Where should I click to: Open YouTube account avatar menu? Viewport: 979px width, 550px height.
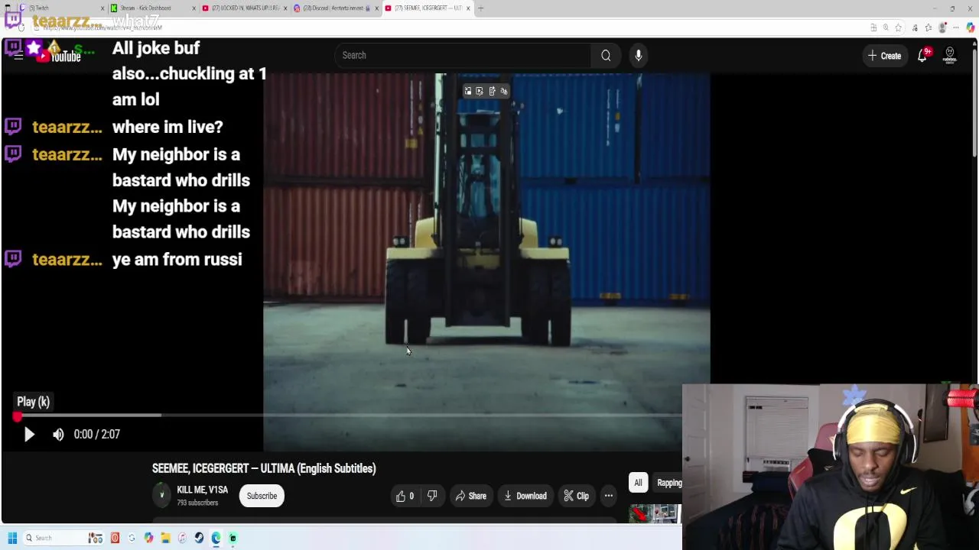click(950, 55)
